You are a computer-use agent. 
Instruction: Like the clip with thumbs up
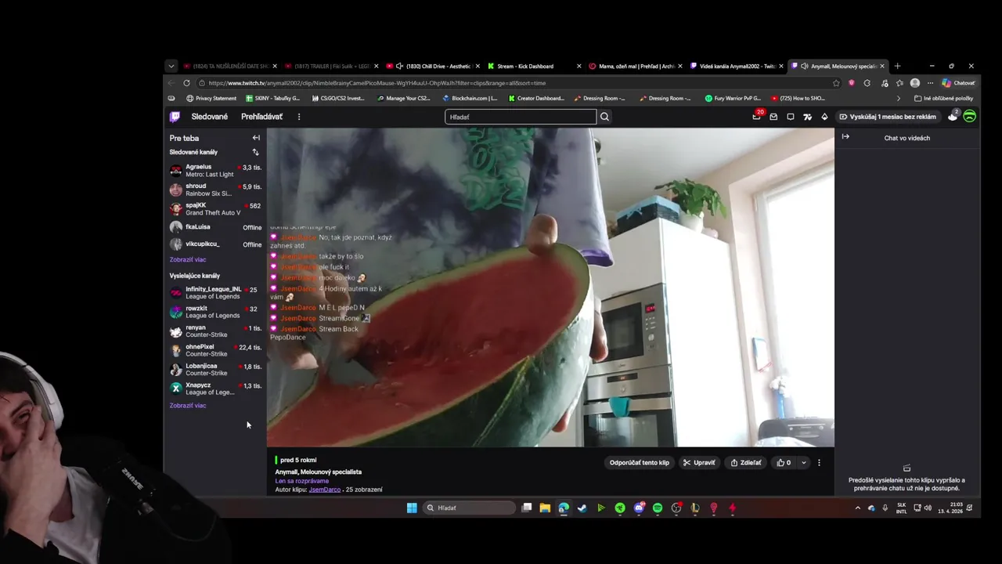point(784,463)
